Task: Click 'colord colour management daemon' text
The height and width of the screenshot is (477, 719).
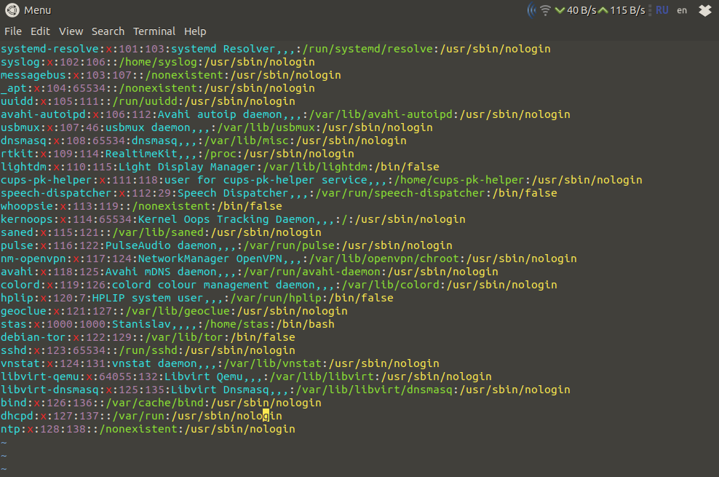Action: pyautogui.click(x=213, y=285)
